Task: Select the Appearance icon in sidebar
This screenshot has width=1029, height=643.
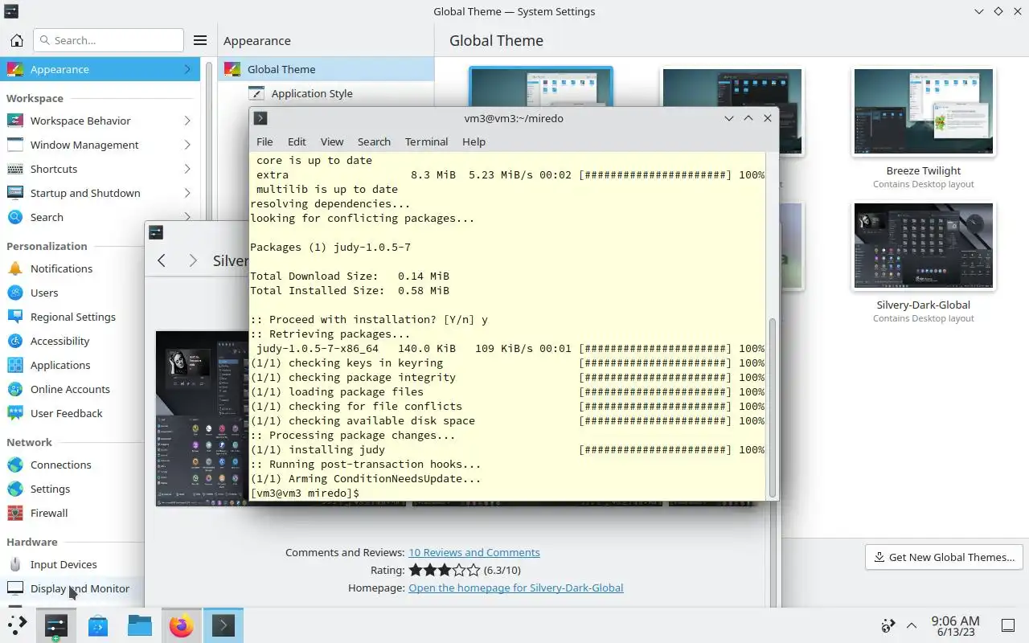Action: coord(15,69)
